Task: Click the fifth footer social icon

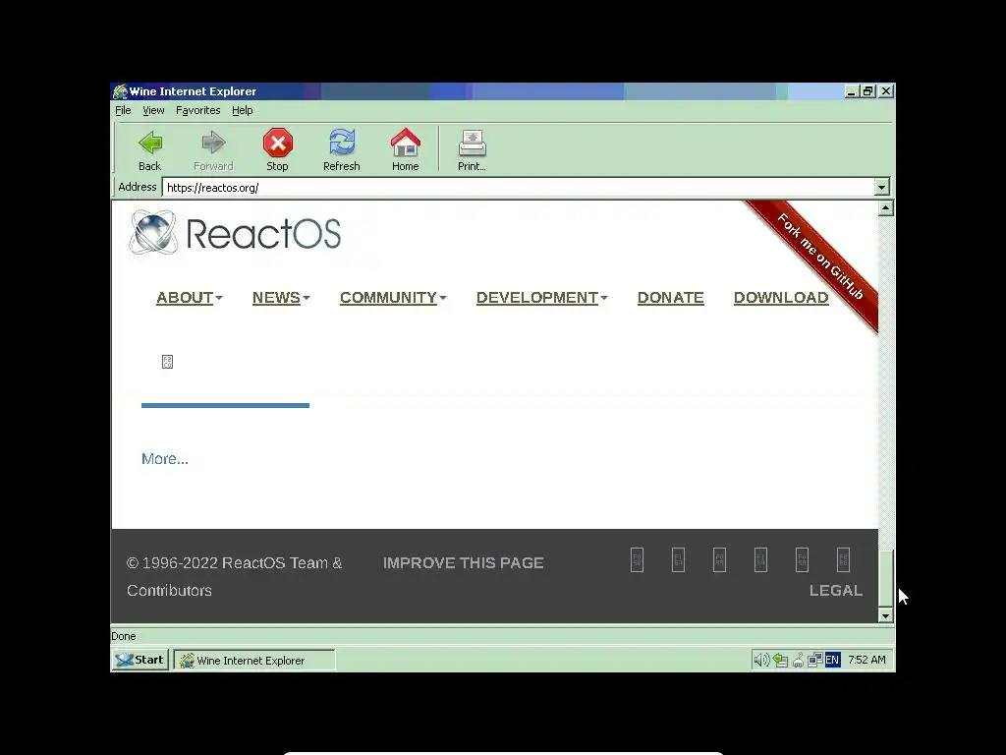Action: 802,559
